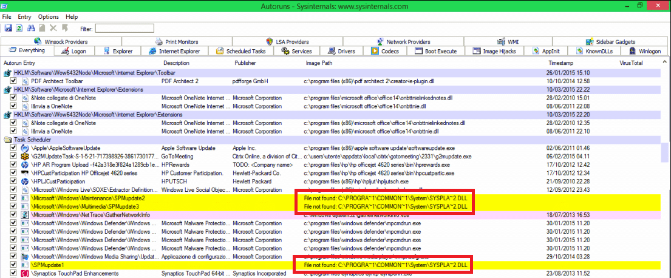Click the Winsock Providers globe icon
This screenshot has width=671, height=278.
37,41
